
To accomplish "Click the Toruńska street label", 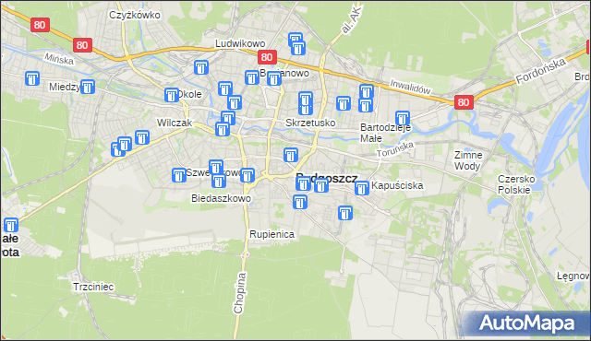I will (x=395, y=149).
